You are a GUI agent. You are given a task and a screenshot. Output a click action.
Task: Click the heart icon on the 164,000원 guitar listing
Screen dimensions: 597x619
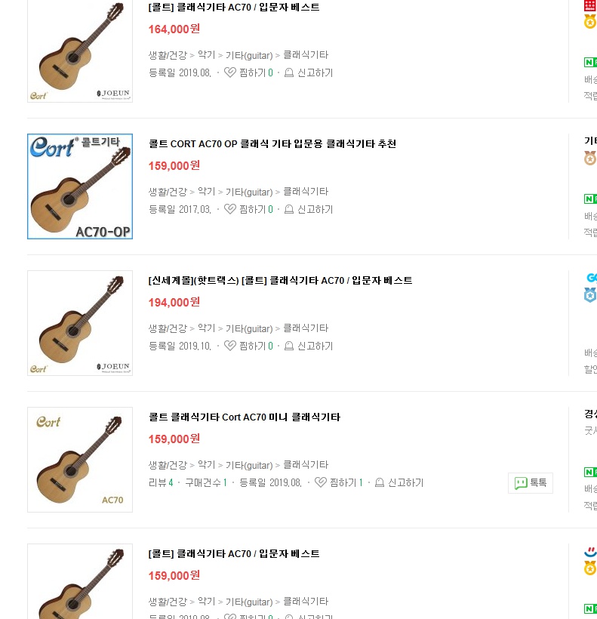pyautogui.click(x=230, y=73)
